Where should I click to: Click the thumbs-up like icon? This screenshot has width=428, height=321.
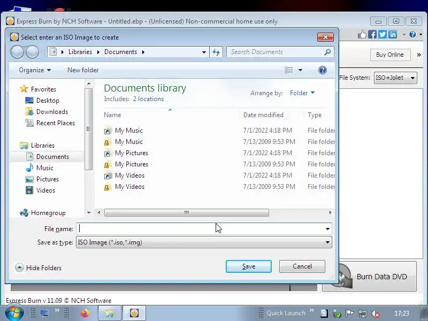click(362, 34)
